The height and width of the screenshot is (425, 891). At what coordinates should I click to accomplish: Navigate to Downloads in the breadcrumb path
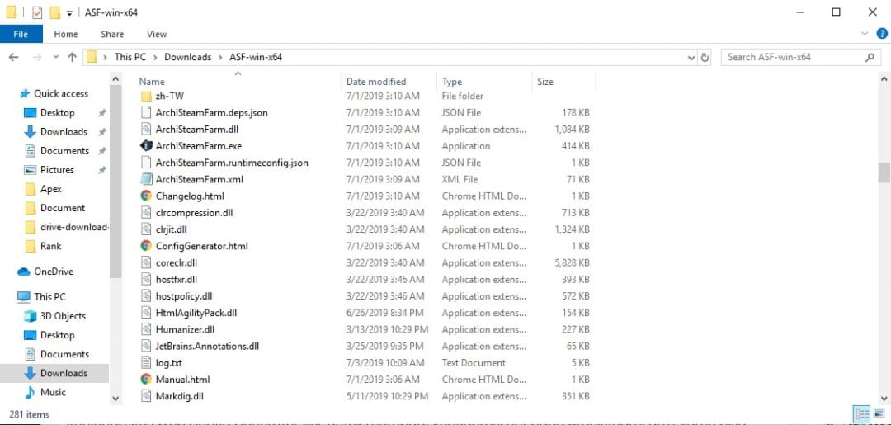[187, 58]
